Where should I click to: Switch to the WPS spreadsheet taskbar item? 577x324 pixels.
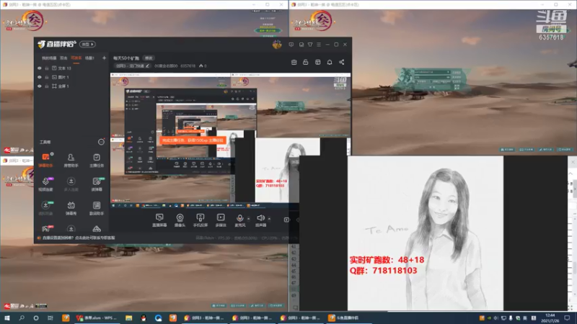tap(97, 318)
